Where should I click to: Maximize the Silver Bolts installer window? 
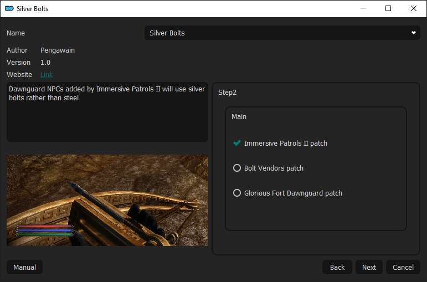388,8
